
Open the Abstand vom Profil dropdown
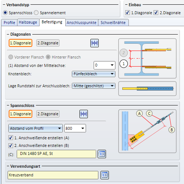coord(36,128)
